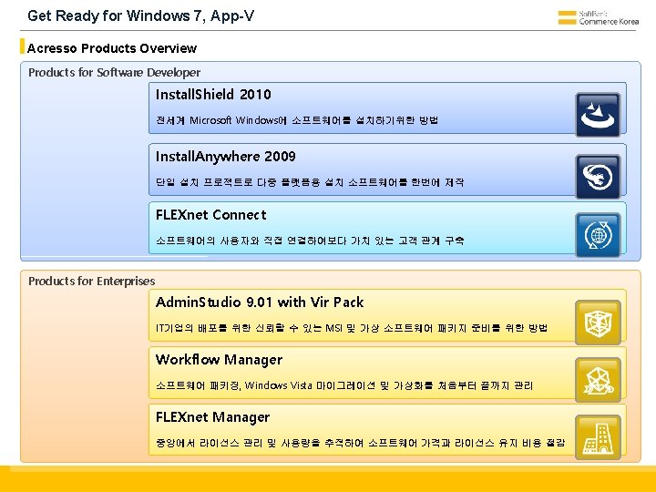Click the InstallShield description mentioning Microsoft Windows
656x492 pixels.
pyautogui.click(x=297, y=120)
